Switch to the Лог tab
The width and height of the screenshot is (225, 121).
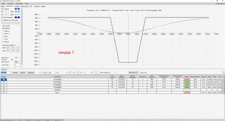(31, 6)
